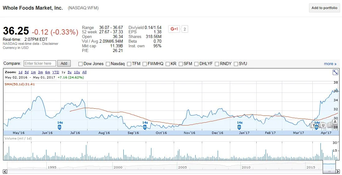Select the highlighted range window in overview timeline
Image resolution: width=342 pixels, height=175 pixels.
[x=329, y=165]
